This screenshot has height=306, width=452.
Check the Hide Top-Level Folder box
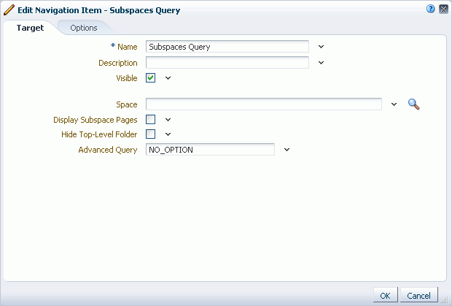[x=150, y=134]
